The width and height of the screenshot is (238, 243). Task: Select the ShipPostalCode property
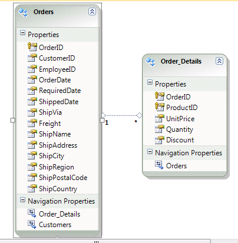[58, 178]
